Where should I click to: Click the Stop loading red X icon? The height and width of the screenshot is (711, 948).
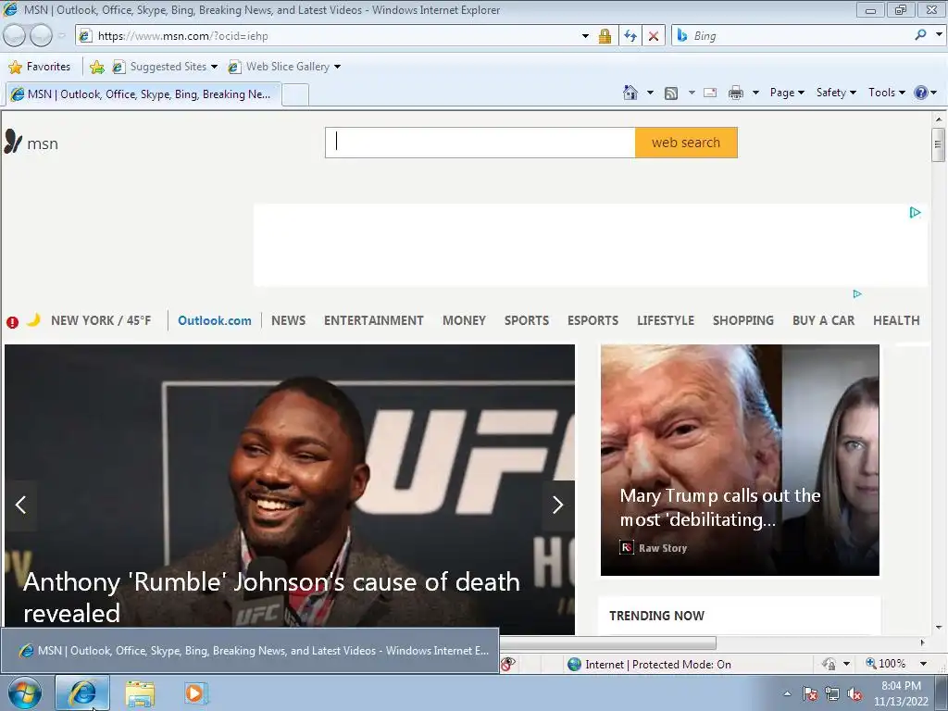(654, 36)
